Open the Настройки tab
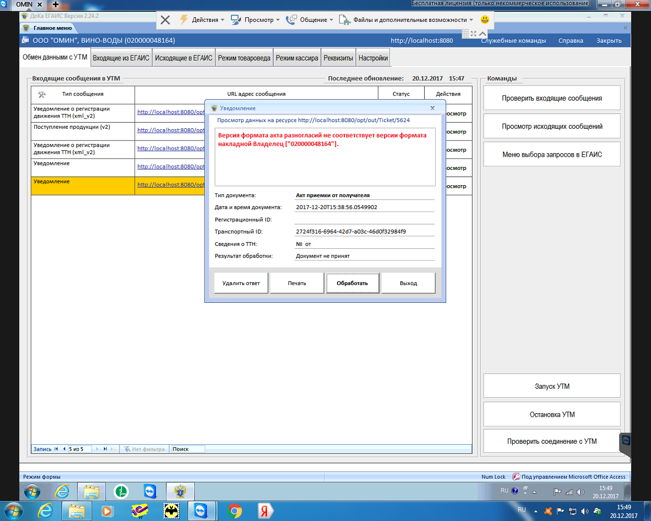651x521 pixels. [x=373, y=58]
